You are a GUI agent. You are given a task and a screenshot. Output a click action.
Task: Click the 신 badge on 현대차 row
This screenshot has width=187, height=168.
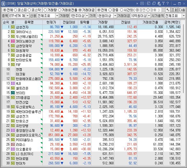pos(13,163)
